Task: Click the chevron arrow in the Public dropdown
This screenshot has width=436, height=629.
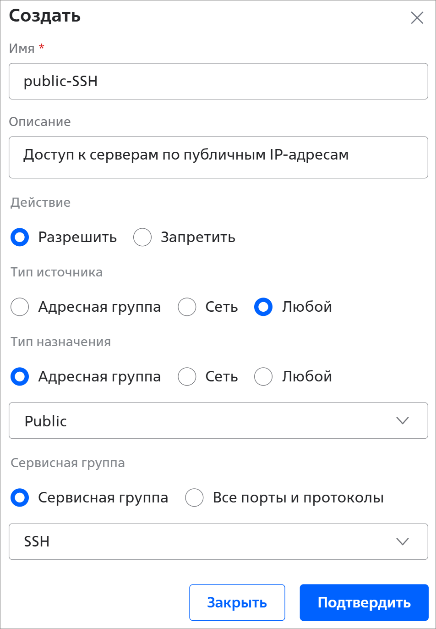Action: pos(402,420)
